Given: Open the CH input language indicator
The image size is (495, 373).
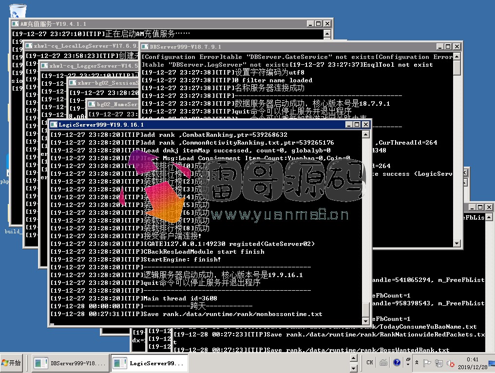Looking at the screenshot, I should click(370, 363).
